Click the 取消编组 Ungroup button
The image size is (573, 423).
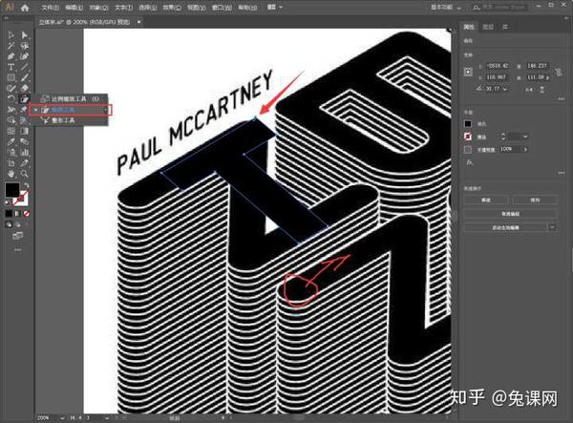[511, 214]
